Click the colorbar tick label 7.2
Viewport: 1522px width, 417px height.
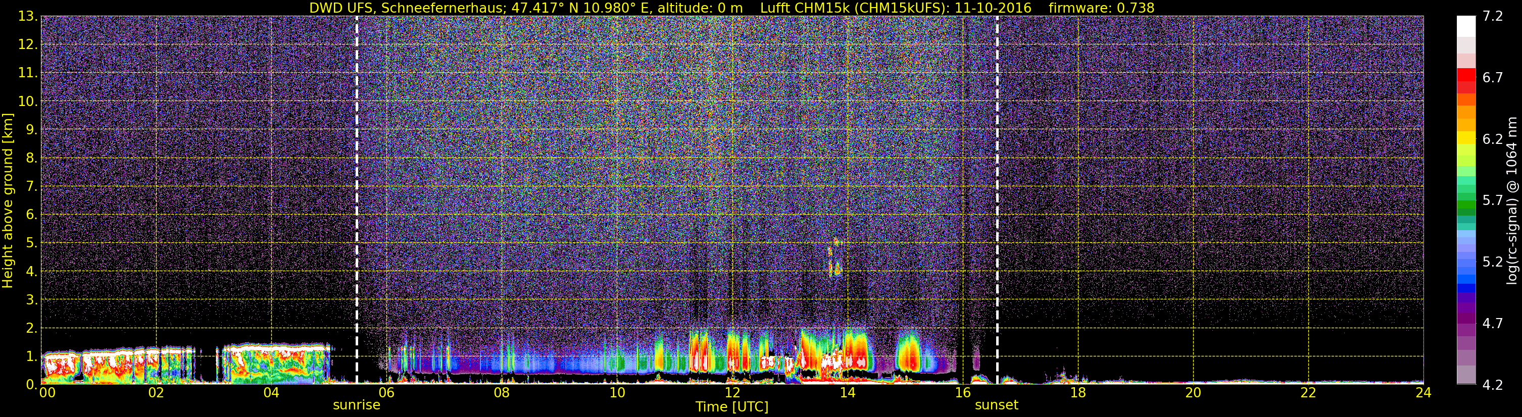[1493, 17]
